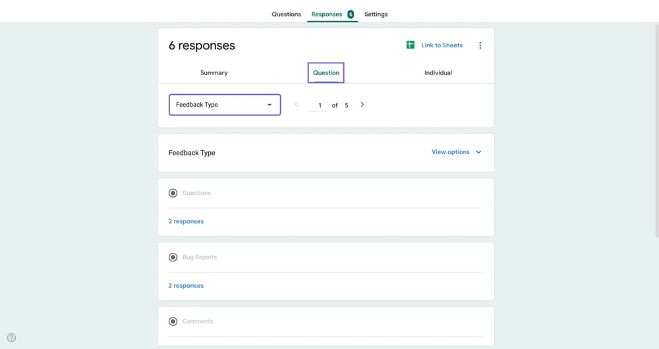The height and width of the screenshot is (349, 659).
Task: Click the 'Bug Reports' option label
Action: coord(200,257)
